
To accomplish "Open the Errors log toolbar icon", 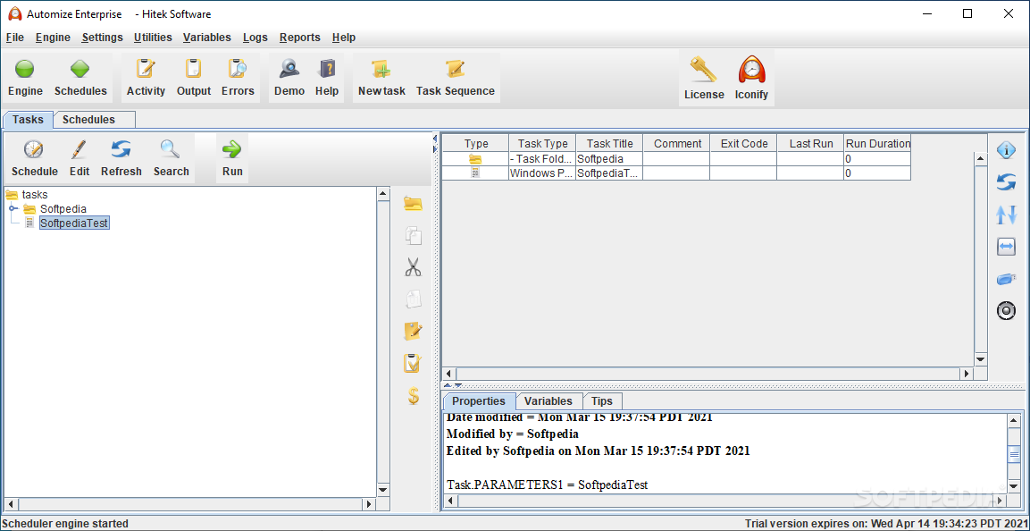I will point(238,78).
